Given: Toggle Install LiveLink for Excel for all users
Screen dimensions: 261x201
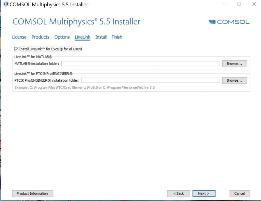Looking at the screenshot, I should [x=16, y=49].
